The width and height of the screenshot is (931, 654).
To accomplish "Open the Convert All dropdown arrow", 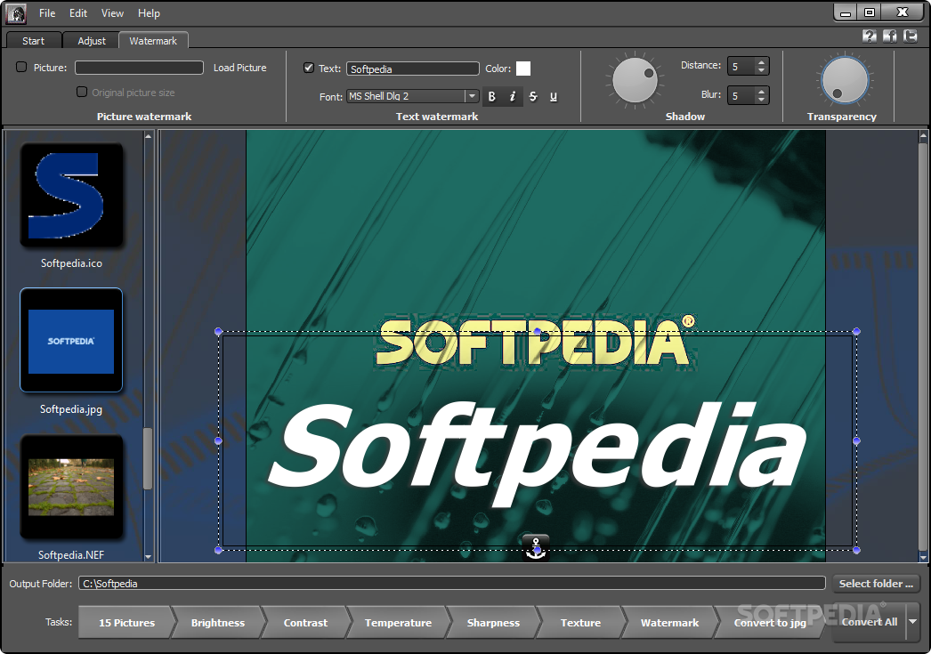I will coord(913,621).
